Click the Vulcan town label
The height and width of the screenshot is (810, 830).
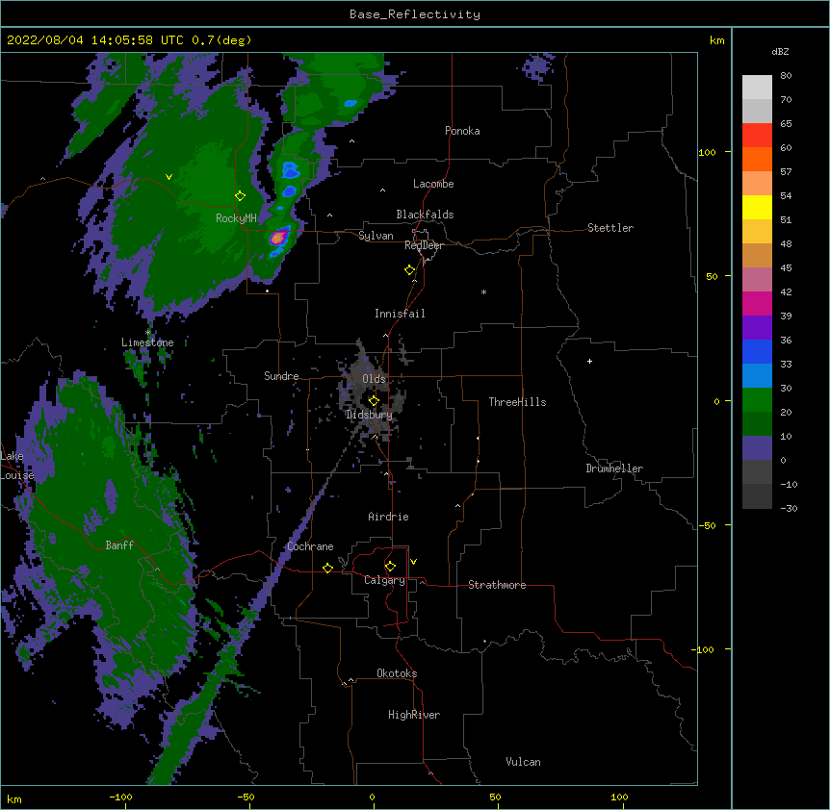pyautogui.click(x=523, y=762)
